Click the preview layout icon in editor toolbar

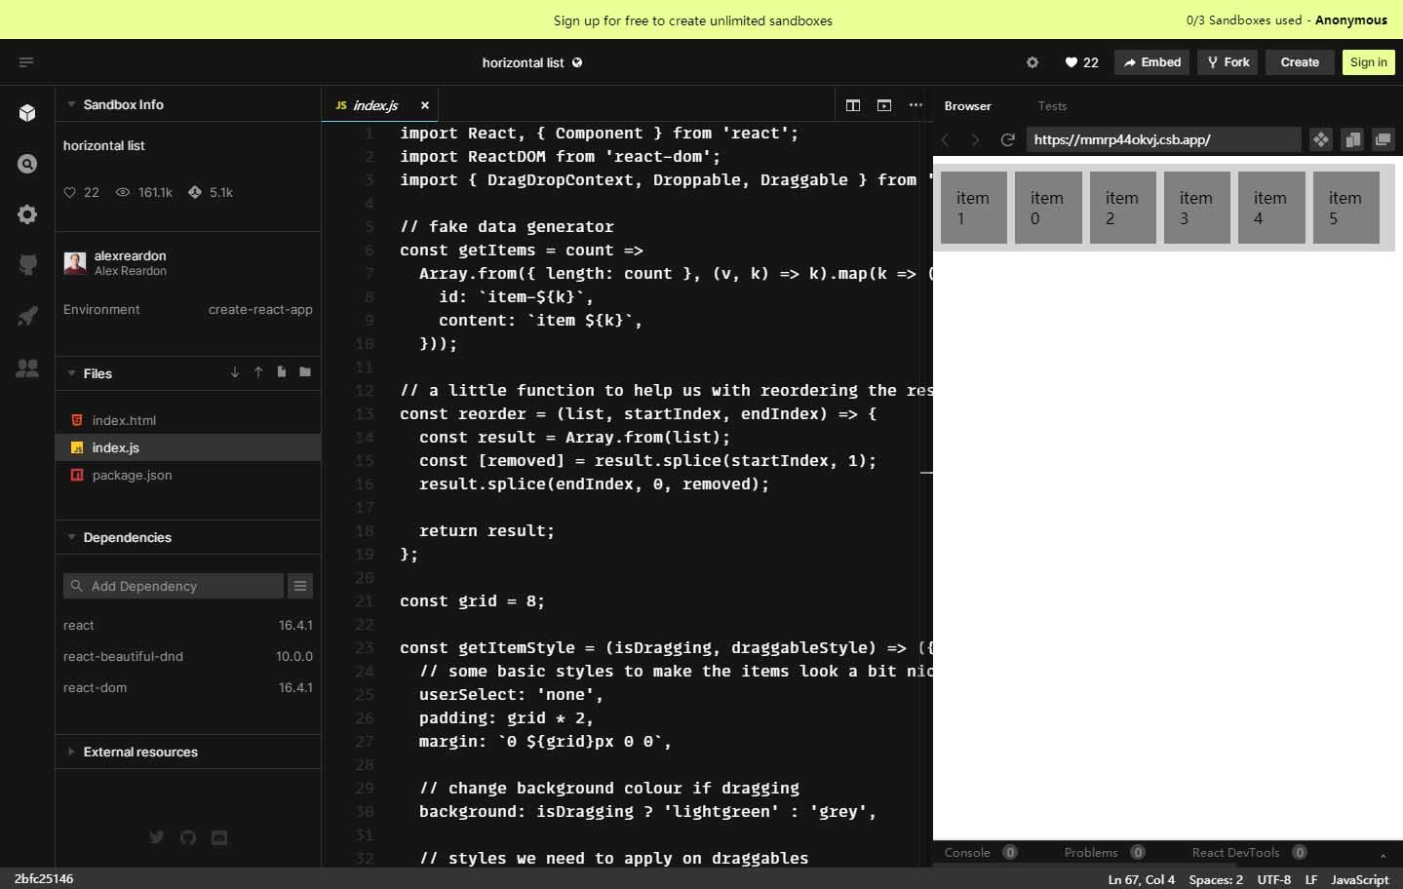(884, 105)
